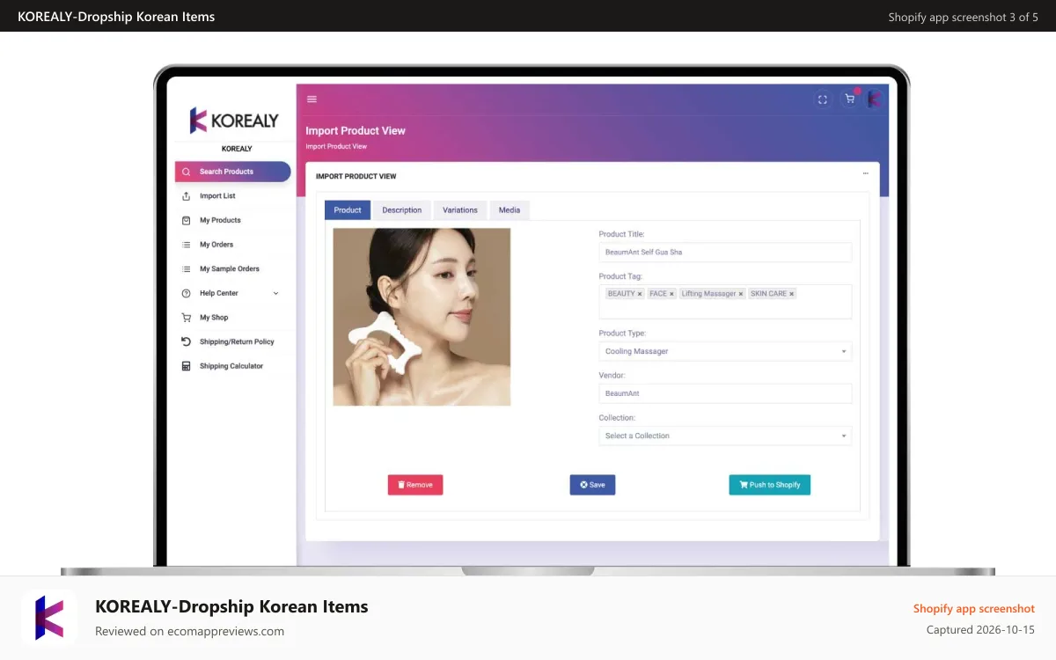This screenshot has width=1056, height=660.
Task: Remove the BEAUTY tag via its x
Action: click(640, 294)
